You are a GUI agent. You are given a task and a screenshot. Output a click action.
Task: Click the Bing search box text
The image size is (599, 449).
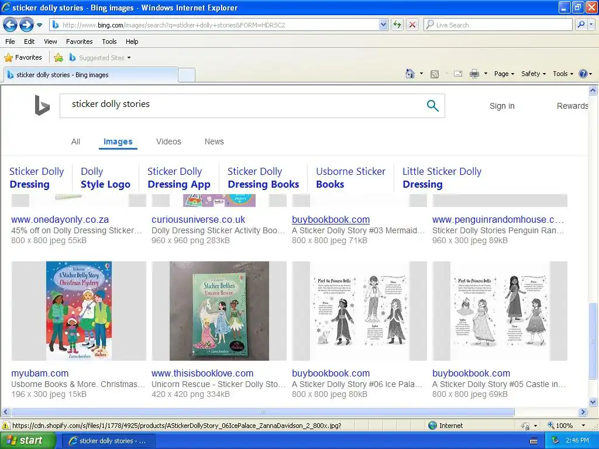click(111, 104)
